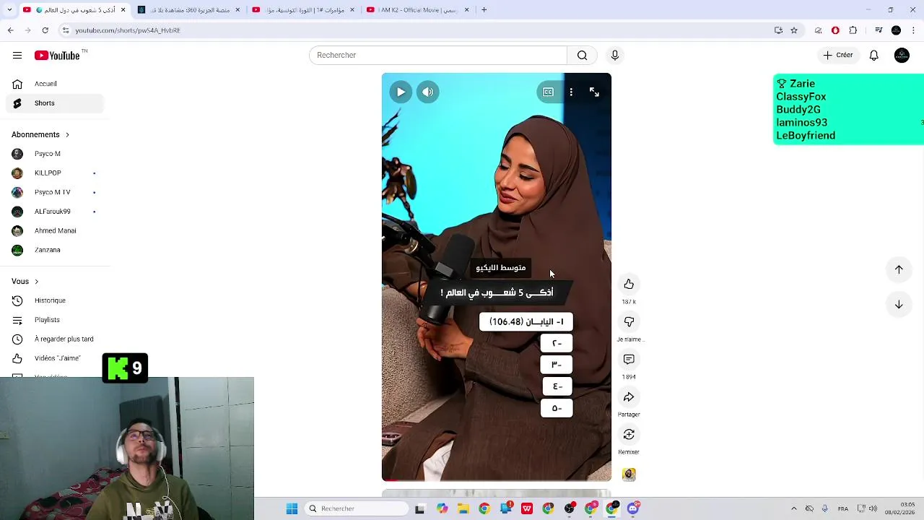The width and height of the screenshot is (924, 520).
Task: Open the YouTube hamburger guide menu
Action: click(17, 55)
